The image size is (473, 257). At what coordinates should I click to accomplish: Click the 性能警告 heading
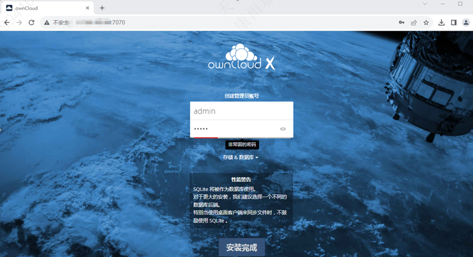point(241,179)
